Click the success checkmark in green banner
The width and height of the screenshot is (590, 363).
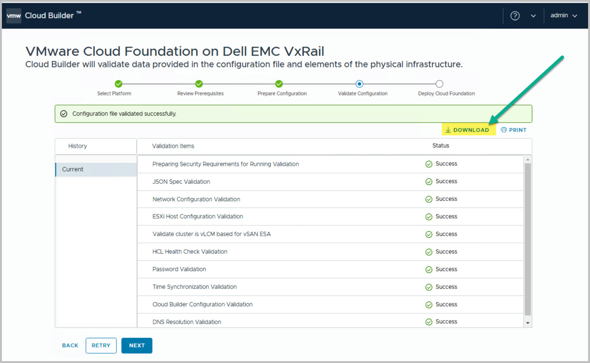[64, 114]
